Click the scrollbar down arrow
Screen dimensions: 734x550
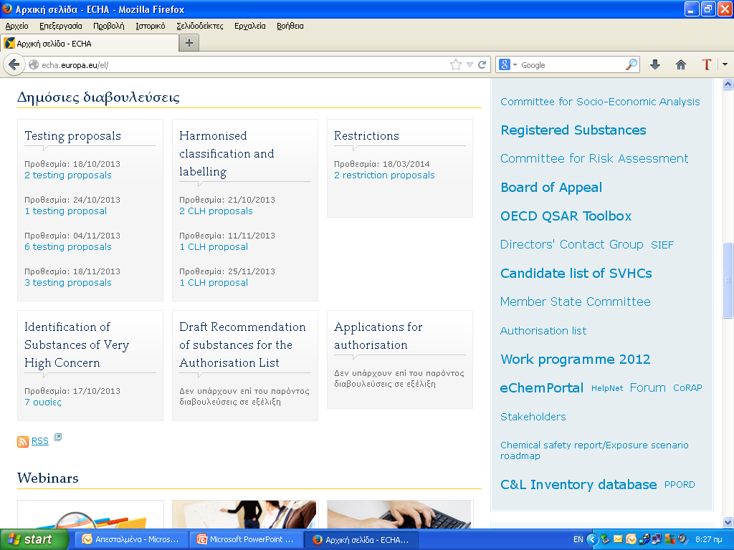(x=728, y=522)
